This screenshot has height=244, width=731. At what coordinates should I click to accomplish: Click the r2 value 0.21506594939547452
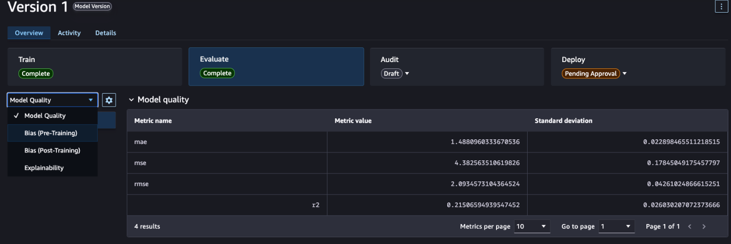tap(483, 205)
